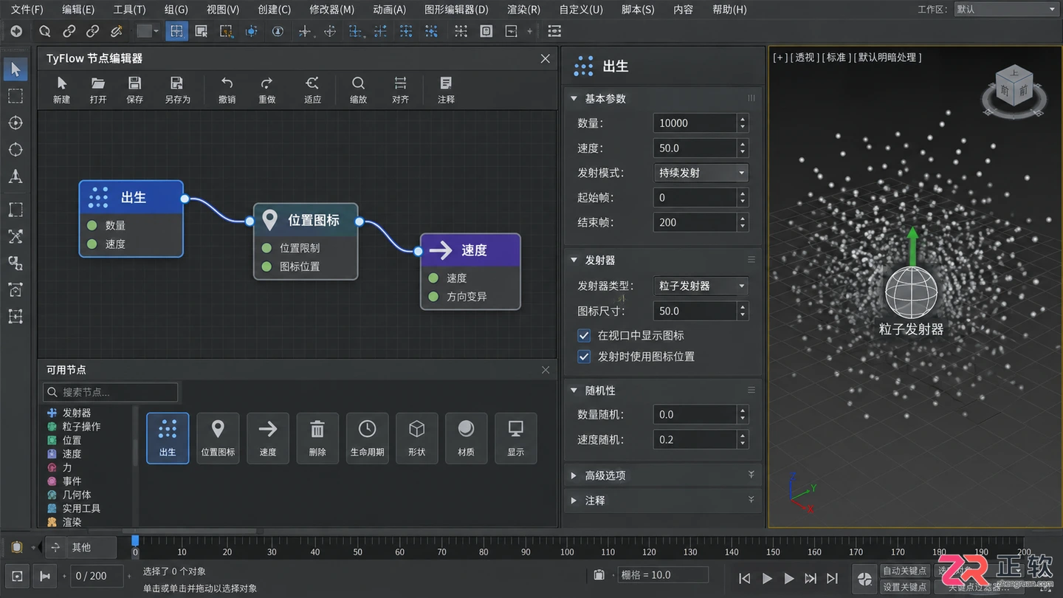Open the 脚本(S) menu
Image resolution: width=1063 pixels, height=598 pixels.
point(638,10)
